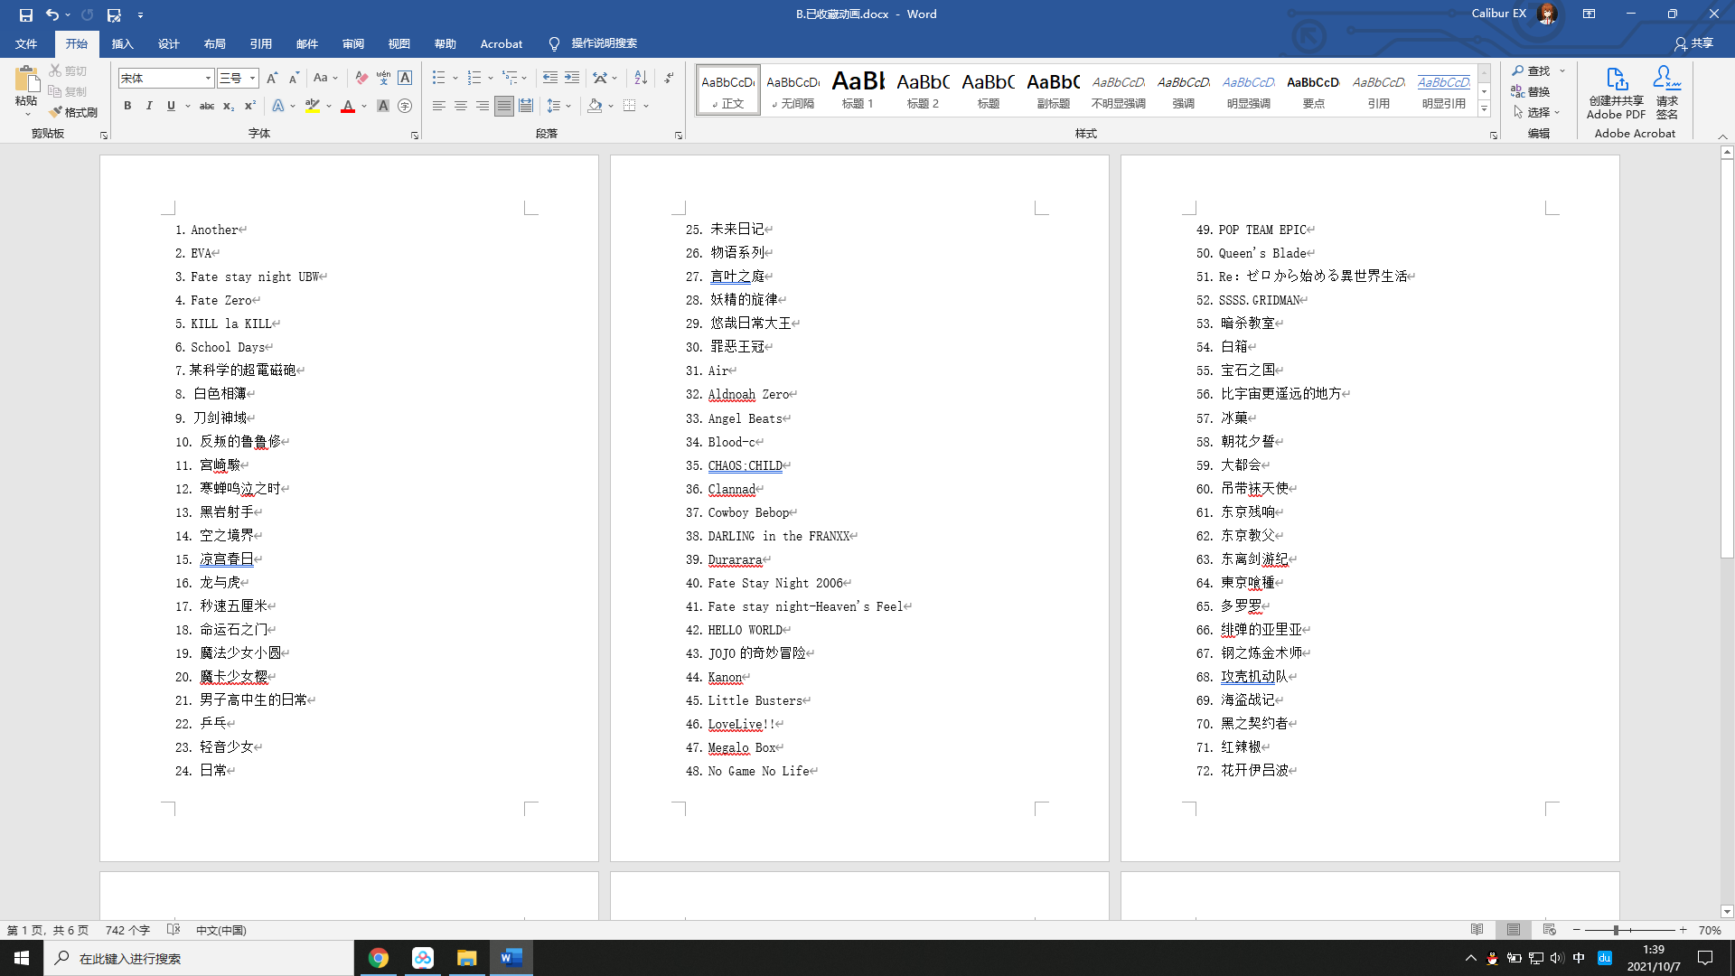Screen dimensions: 1735x976
Task: Expand the numbering list dropdown arrow
Action: (491, 79)
